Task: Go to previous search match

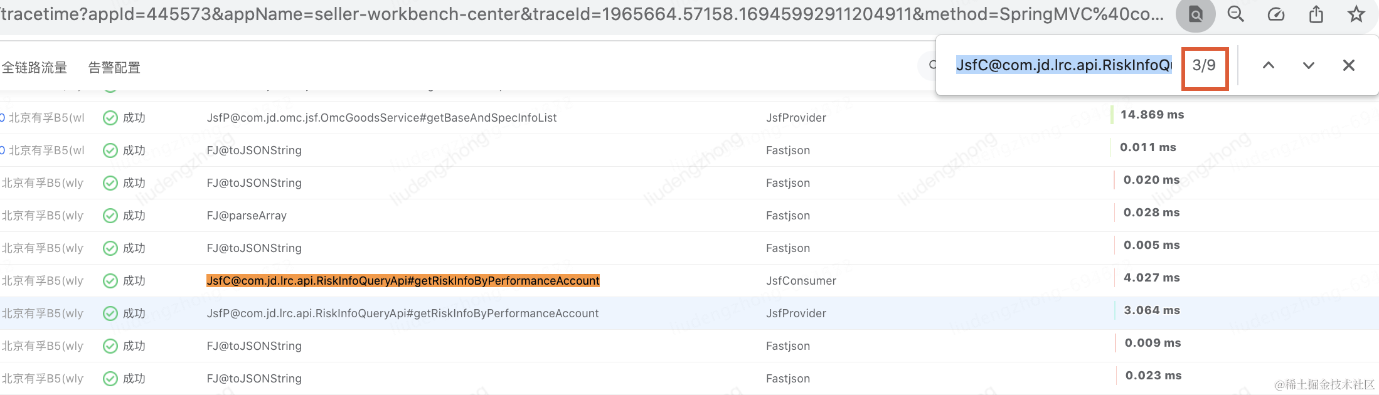Action: [1269, 65]
